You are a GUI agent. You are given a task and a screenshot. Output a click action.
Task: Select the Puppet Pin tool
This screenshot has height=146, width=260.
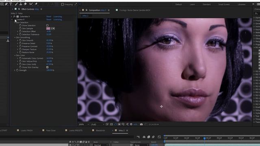(36, 4)
